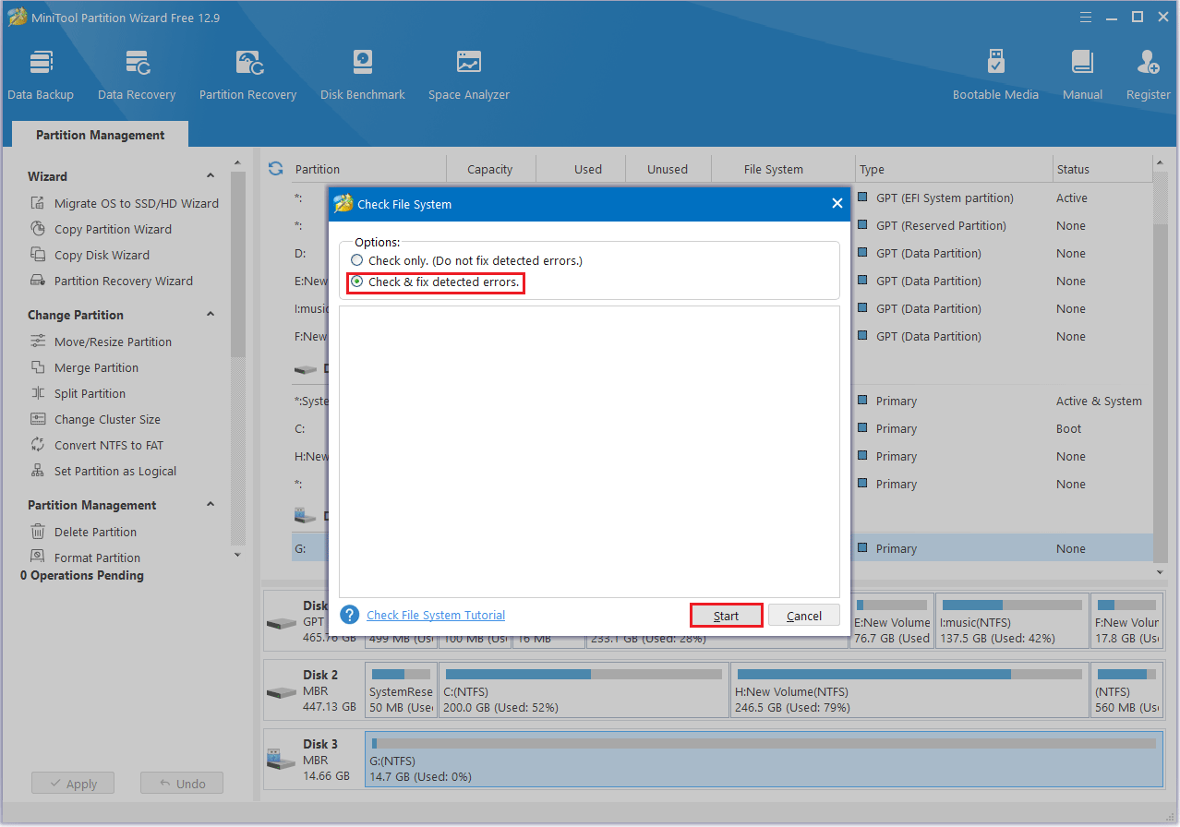Switch to the Partition Management tab
The height and width of the screenshot is (827, 1180).
coord(101,135)
